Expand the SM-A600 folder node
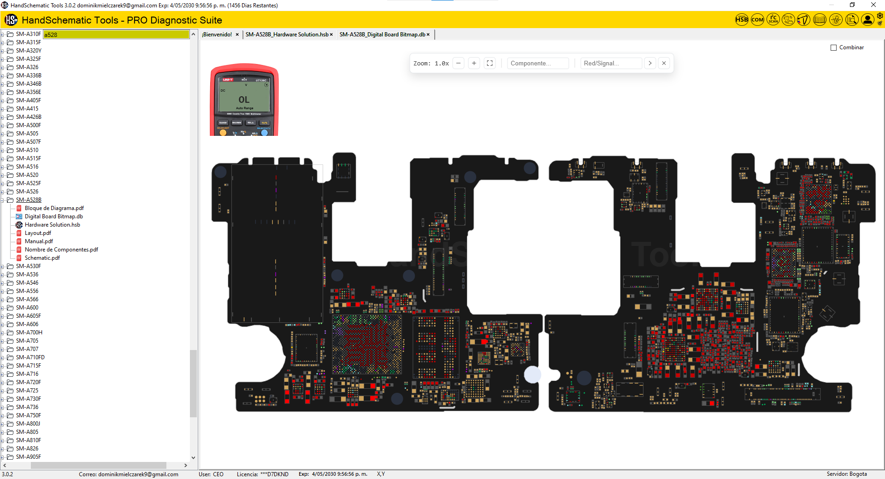This screenshot has height=479, width=885. click(2, 308)
